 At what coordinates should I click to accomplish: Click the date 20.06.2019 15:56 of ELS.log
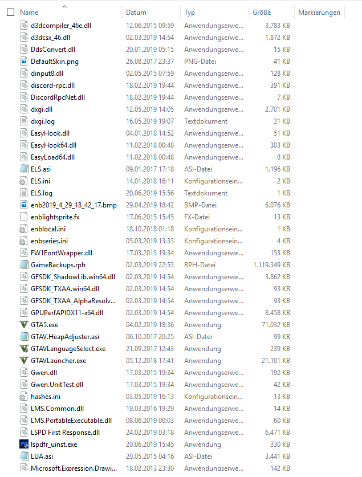150,193
